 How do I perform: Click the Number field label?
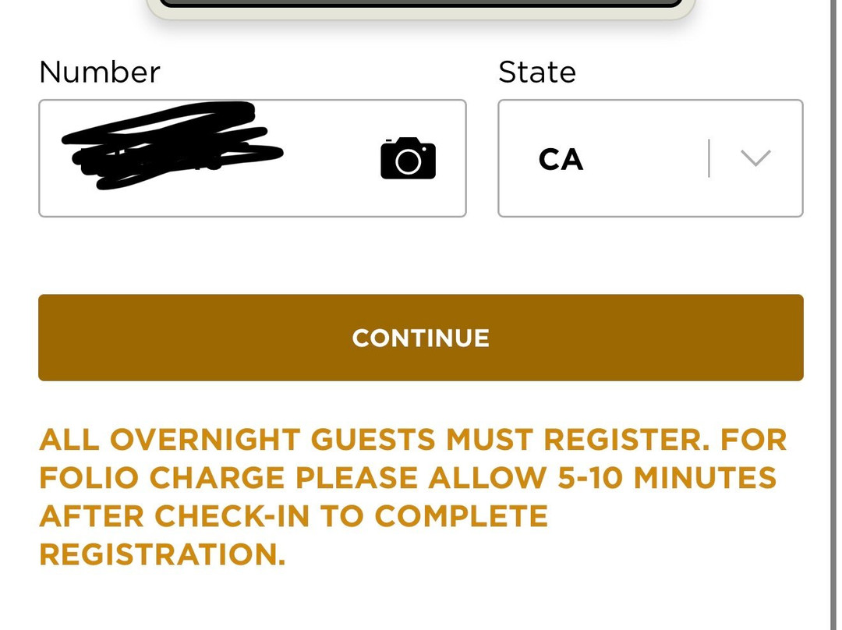(x=99, y=73)
